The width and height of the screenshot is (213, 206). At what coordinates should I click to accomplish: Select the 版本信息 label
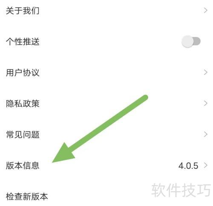23,165
